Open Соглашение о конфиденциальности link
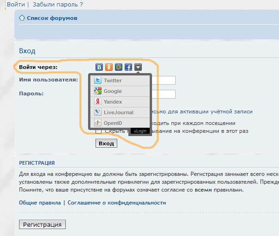279x236 pixels. [117, 203]
